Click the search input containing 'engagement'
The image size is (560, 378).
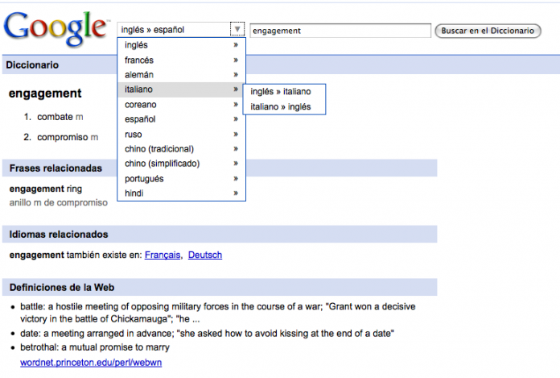[x=340, y=31]
